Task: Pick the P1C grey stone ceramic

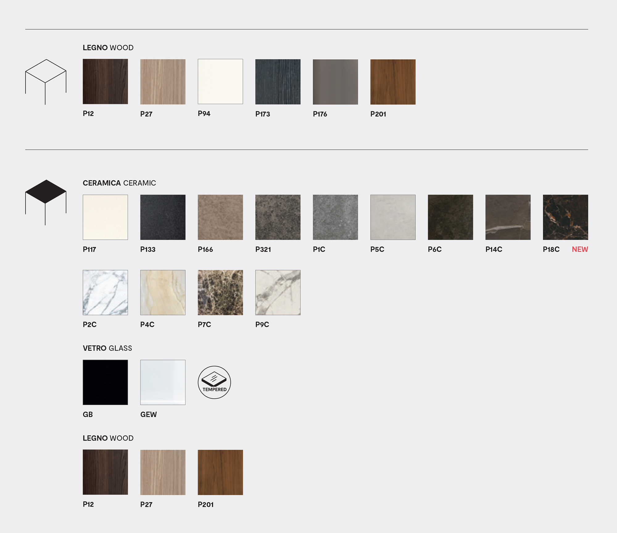Action: (x=335, y=217)
